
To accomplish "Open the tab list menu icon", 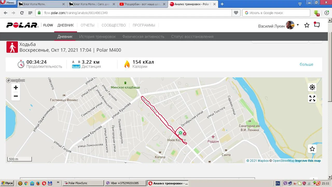I will 300,4.
